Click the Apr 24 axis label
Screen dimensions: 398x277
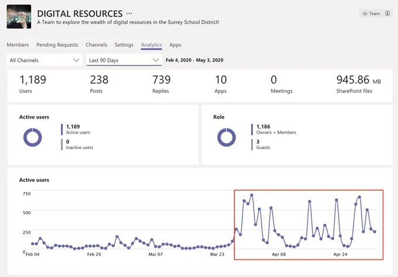340,254
